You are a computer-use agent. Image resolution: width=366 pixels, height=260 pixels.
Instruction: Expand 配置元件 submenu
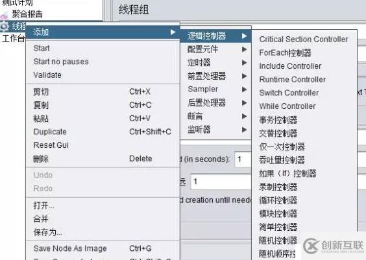click(x=216, y=49)
